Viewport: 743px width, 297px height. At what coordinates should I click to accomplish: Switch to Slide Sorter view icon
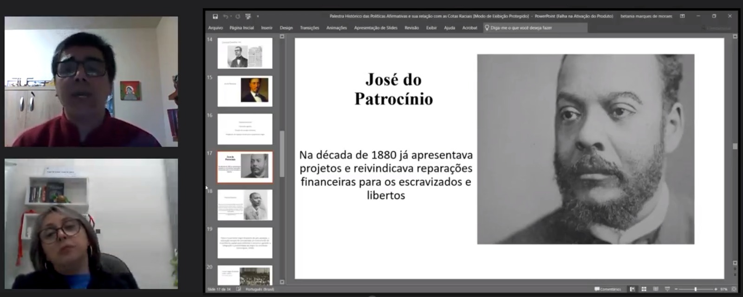coord(644,289)
